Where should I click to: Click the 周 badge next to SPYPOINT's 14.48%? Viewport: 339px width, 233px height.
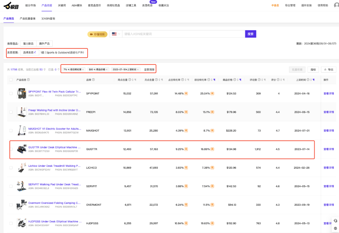point(186,93)
